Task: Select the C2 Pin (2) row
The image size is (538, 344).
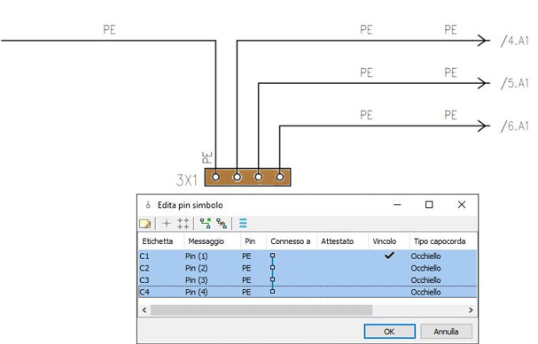Action: pos(308,268)
